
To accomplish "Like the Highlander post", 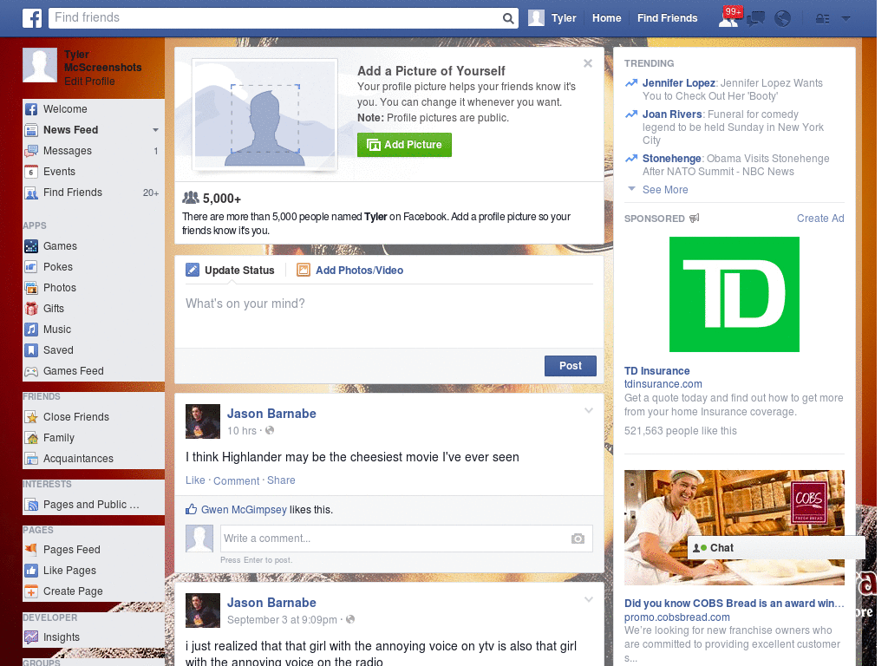I will pos(195,480).
